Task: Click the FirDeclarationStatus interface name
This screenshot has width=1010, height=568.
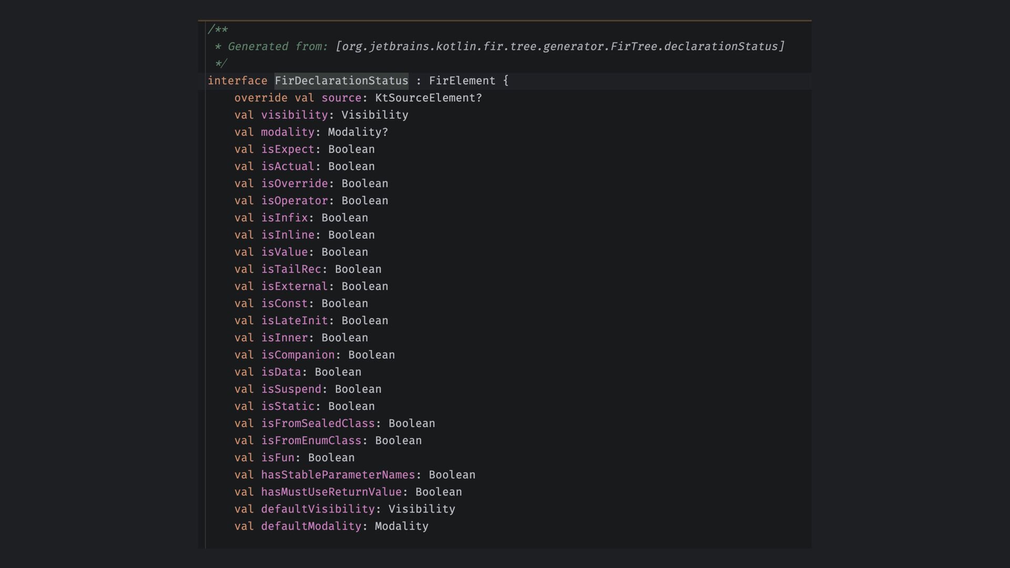Action: [x=341, y=80]
